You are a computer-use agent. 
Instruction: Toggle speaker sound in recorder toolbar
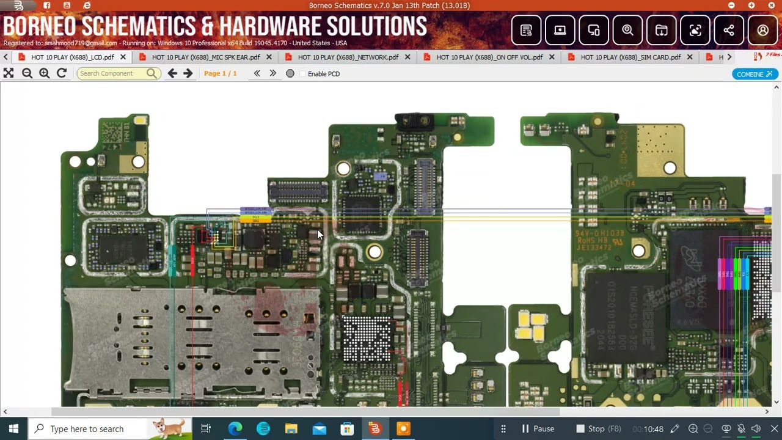tap(756, 429)
